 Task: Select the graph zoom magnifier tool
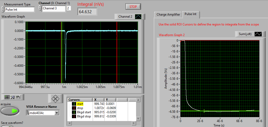(x=12, y=97)
